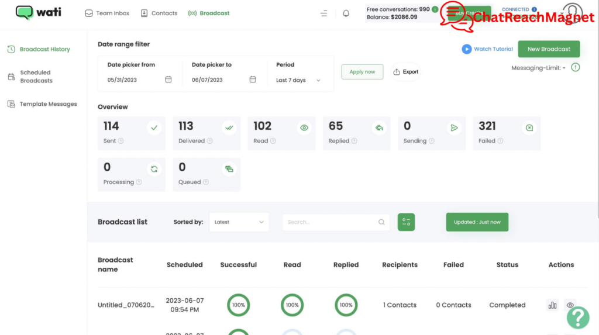
Task: Open the Watch Tutorial link
Action: [x=487, y=49]
